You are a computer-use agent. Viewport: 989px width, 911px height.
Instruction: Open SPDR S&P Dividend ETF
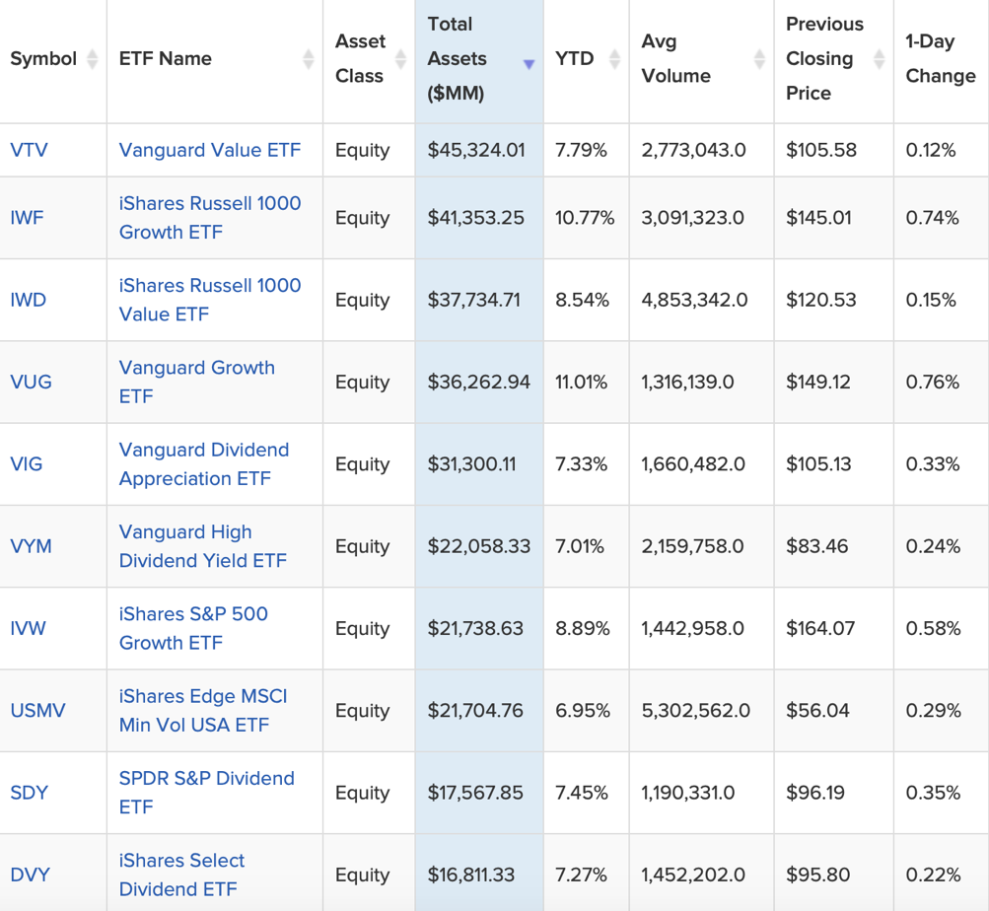207,793
